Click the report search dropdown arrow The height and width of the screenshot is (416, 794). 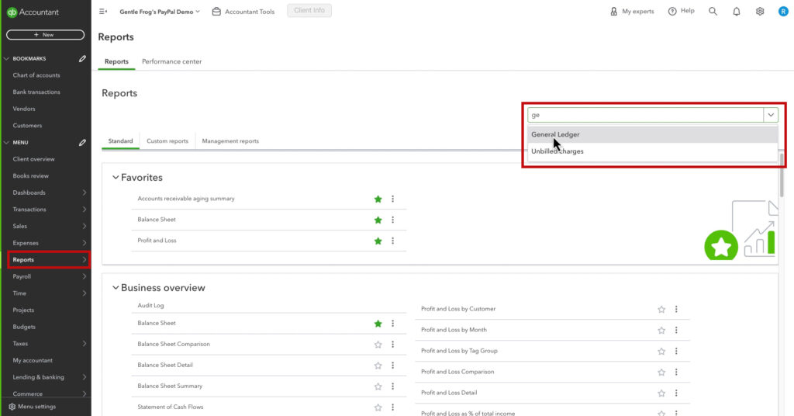pos(771,115)
